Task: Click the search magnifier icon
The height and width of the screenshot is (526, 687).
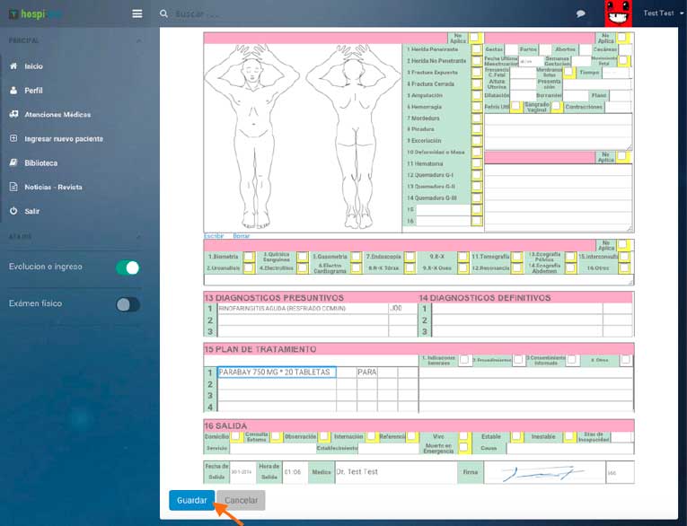Action: [x=163, y=13]
